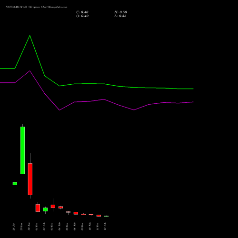Select the tall green 29 Jan candlestick
This screenshot has height=238, width=238.
click(x=22, y=150)
